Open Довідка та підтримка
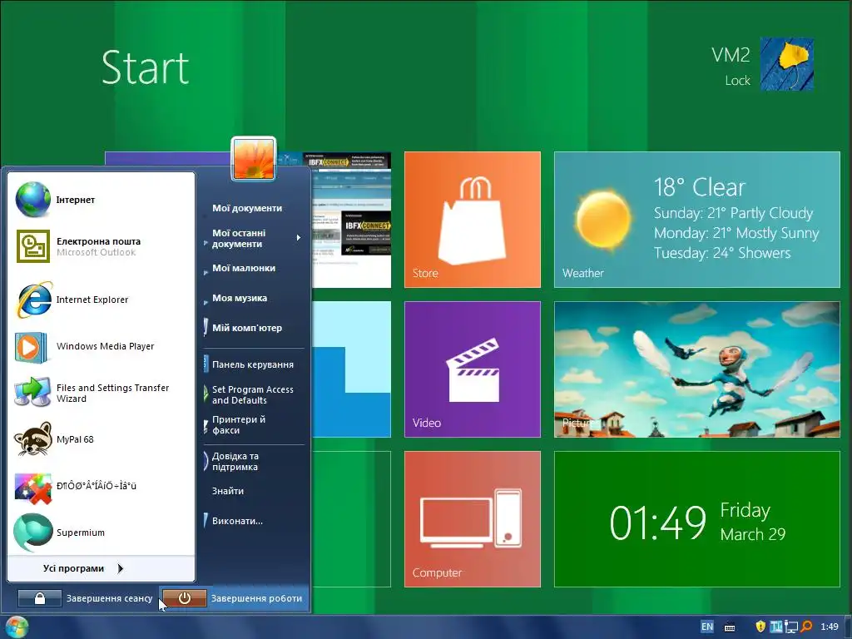 (x=235, y=461)
